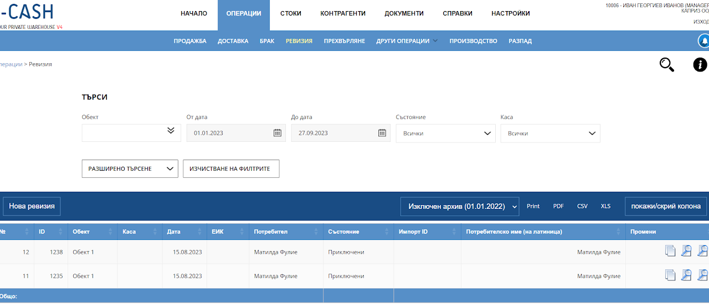
Task: Open ДОКУМЕНТИ menu
Action: pyautogui.click(x=404, y=13)
